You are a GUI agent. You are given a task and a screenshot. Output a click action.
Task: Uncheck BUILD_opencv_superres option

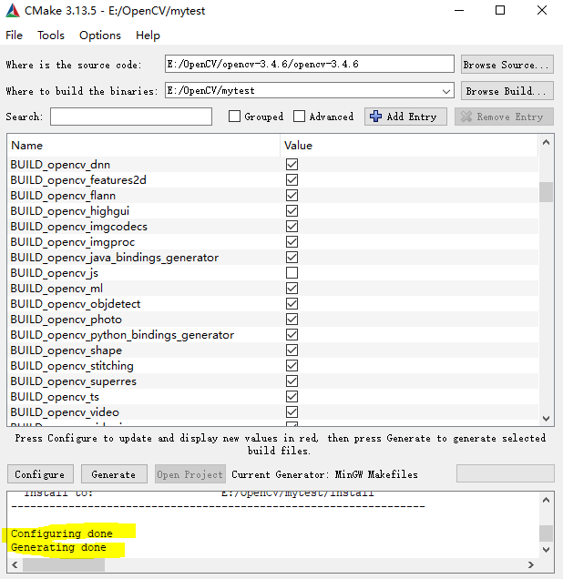292,381
